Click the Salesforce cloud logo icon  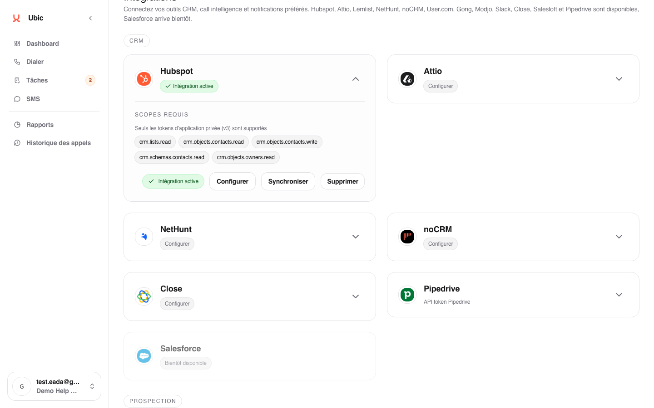point(144,356)
